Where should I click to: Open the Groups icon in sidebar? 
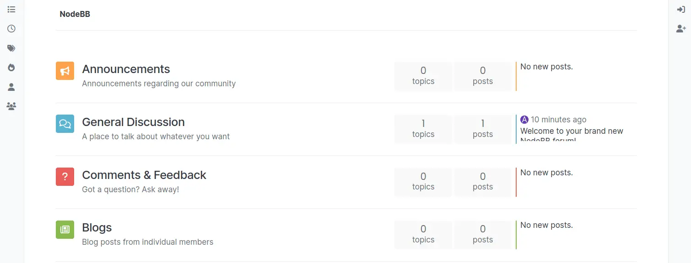pos(11,106)
